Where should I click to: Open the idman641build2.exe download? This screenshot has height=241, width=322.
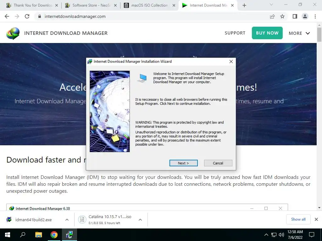pos(33,220)
